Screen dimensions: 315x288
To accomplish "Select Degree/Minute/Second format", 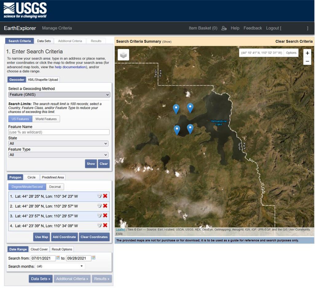I will click(27, 187).
